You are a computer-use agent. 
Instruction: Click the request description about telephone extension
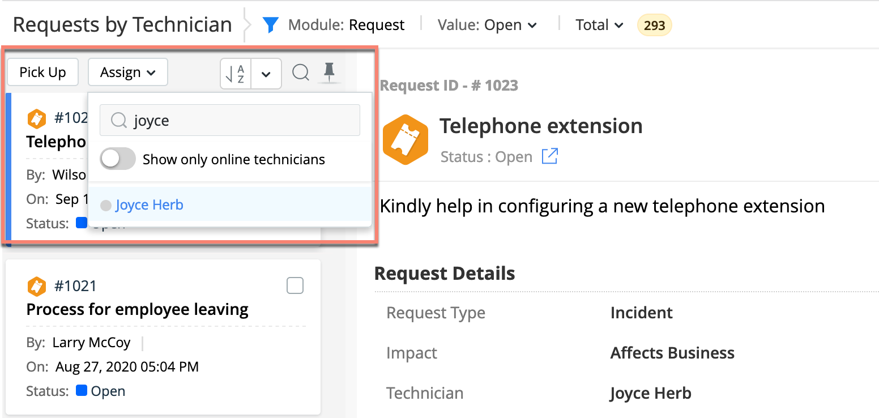[x=602, y=206]
